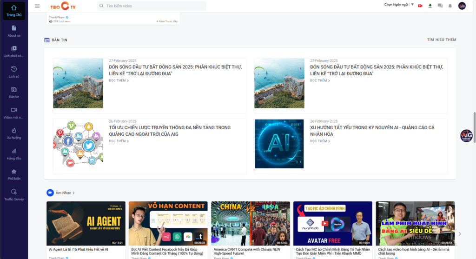Open Bot AI Viết Content Facebook title
This screenshot has width=476, height=259.
click(x=167, y=252)
